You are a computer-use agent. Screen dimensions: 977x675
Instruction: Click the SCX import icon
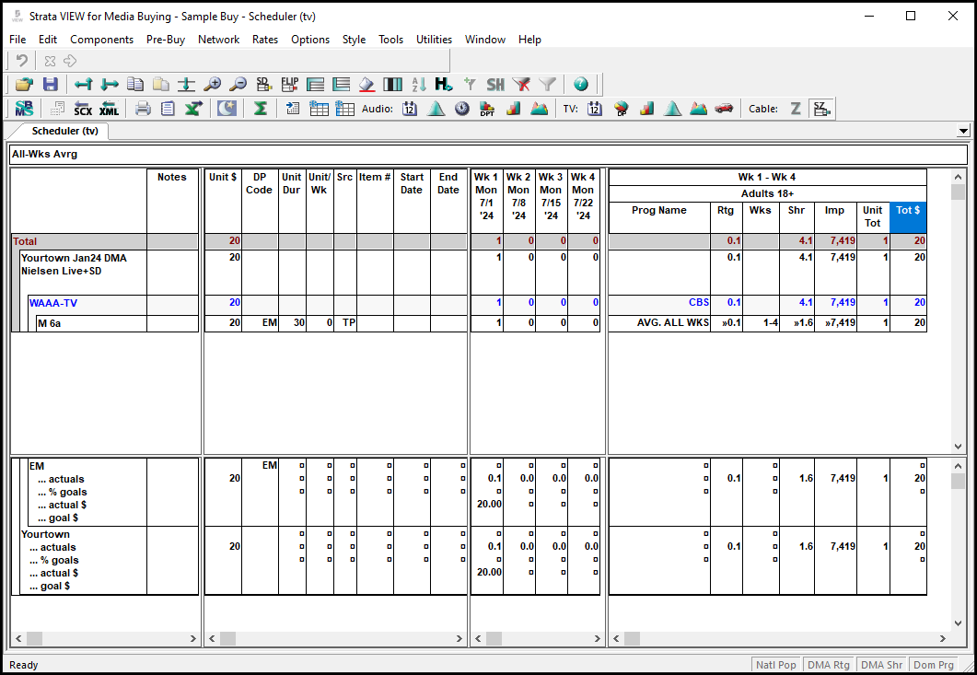coord(83,109)
